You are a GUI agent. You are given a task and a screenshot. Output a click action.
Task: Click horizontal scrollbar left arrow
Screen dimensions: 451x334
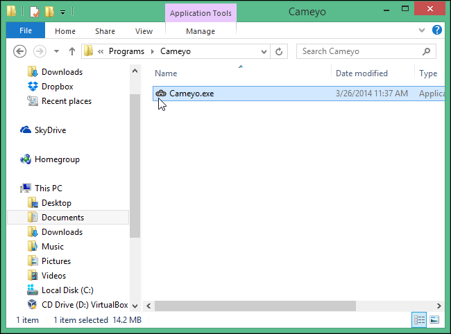pyautogui.click(x=148, y=306)
